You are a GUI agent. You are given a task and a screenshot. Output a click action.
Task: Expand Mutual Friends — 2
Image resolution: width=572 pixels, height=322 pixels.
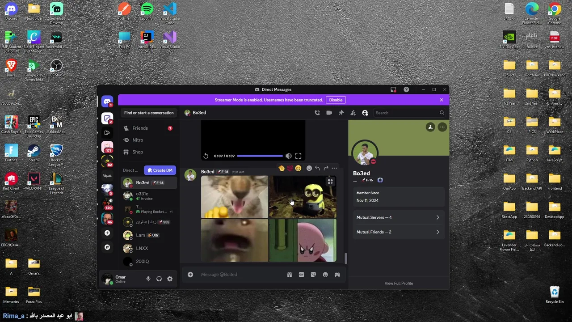398,232
